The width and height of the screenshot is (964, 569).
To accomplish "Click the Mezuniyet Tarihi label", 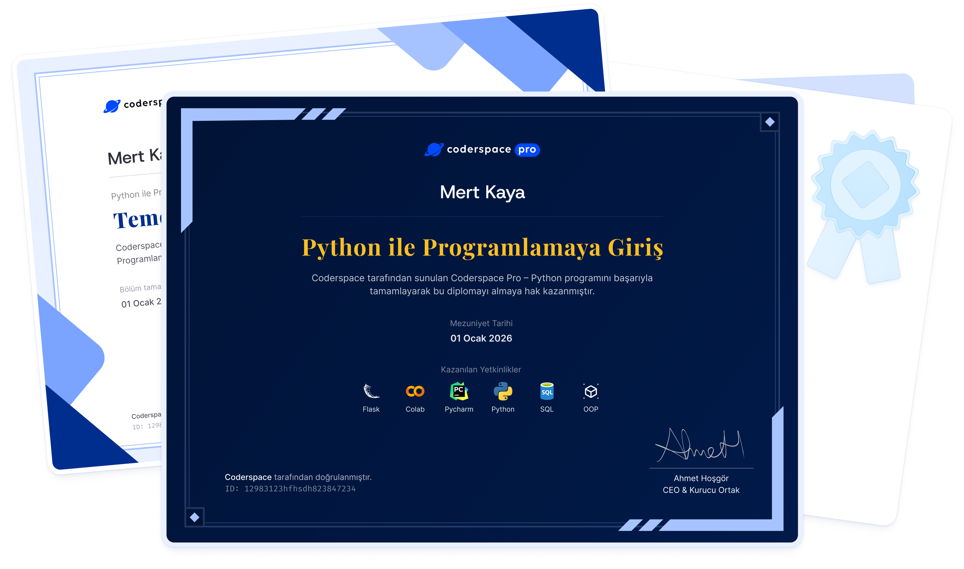I will point(481,323).
